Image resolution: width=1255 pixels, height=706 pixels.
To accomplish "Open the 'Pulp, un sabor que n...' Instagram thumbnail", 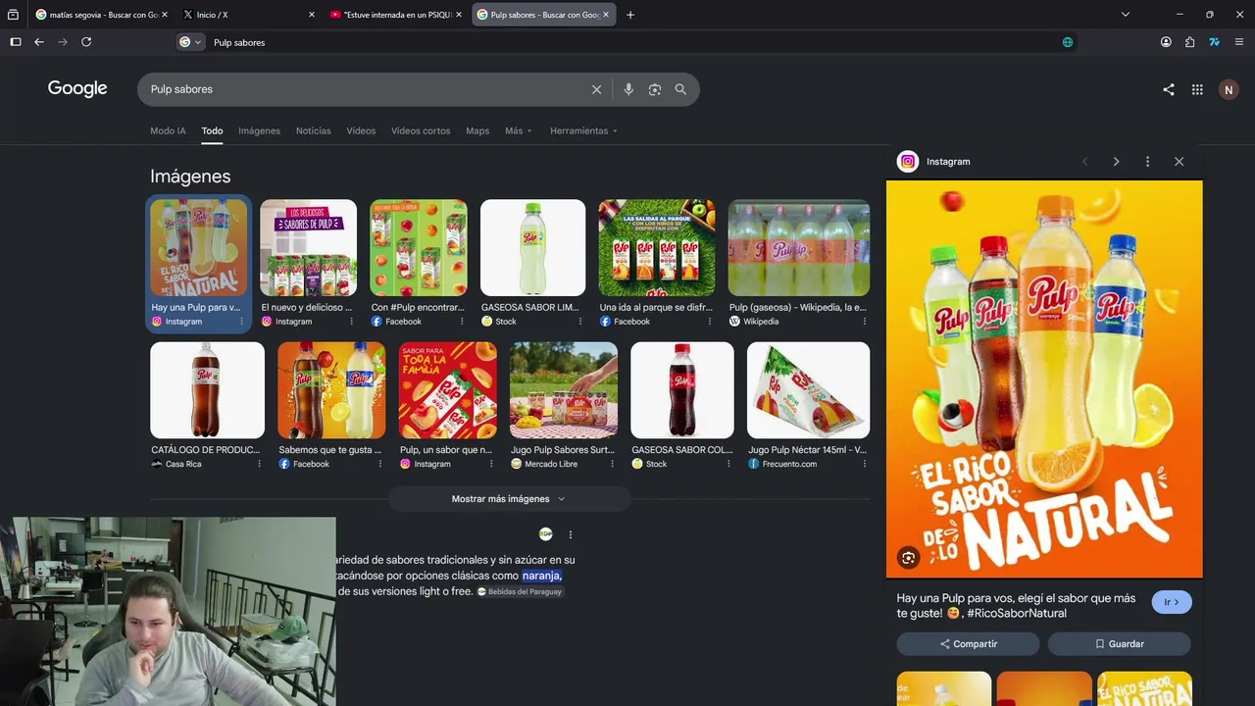I will pos(447,390).
